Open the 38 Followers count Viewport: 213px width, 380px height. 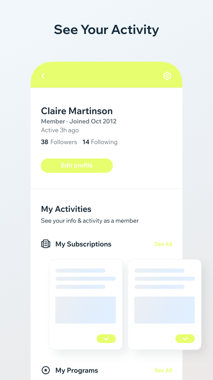tap(59, 142)
